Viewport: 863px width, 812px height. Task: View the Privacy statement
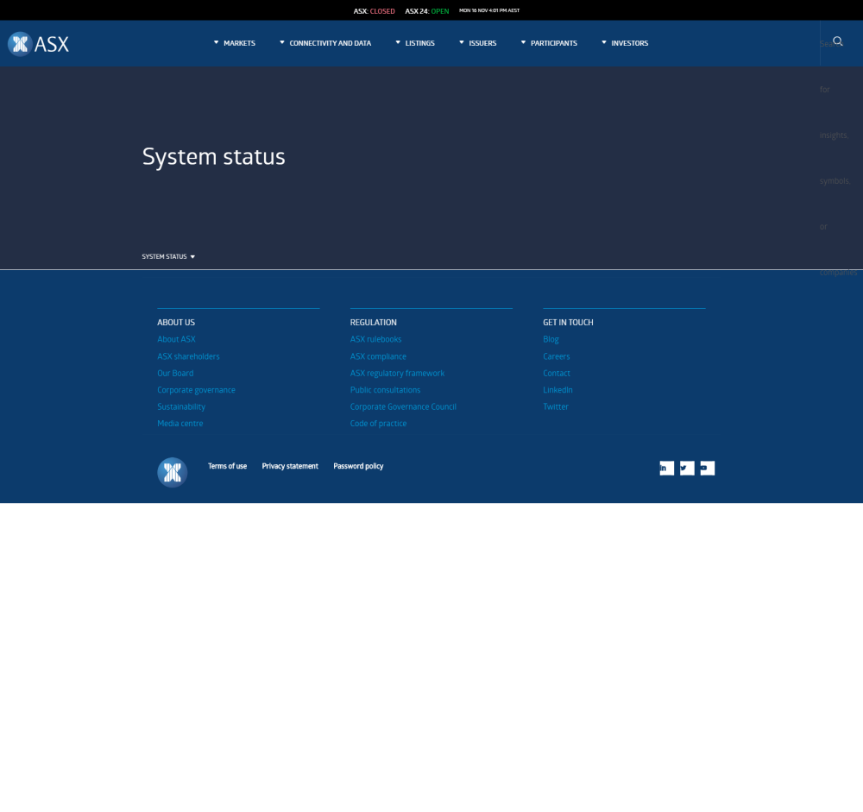pyautogui.click(x=290, y=465)
